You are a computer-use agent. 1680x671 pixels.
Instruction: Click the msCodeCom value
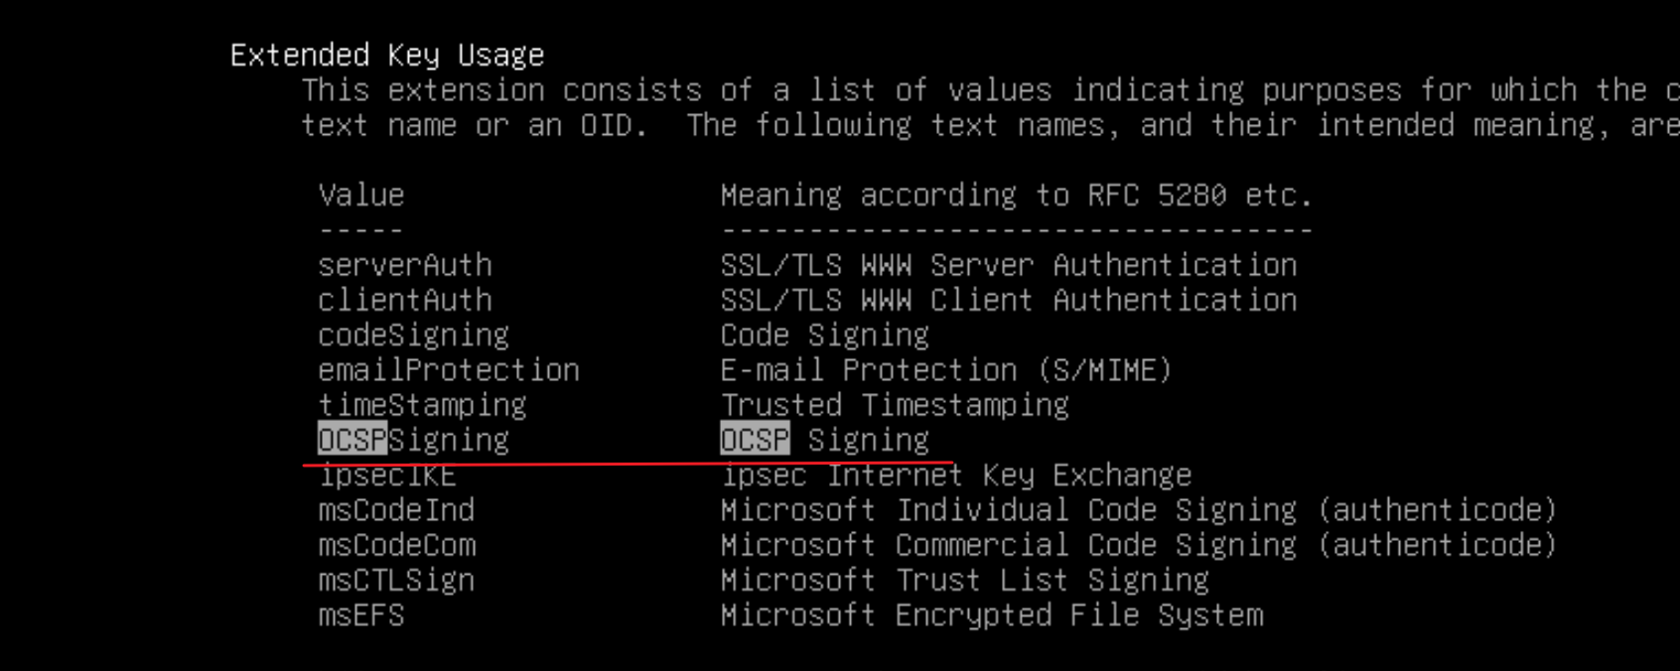tap(396, 545)
